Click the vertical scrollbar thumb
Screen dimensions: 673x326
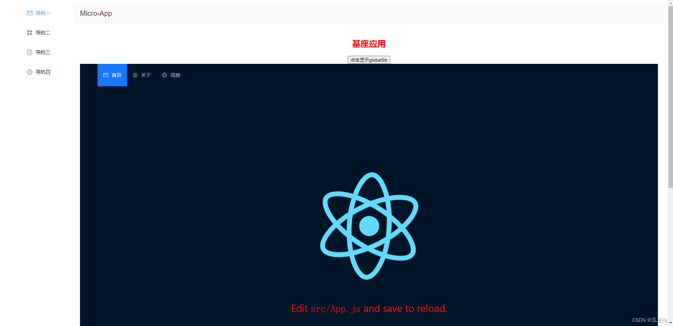click(x=671, y=97)
